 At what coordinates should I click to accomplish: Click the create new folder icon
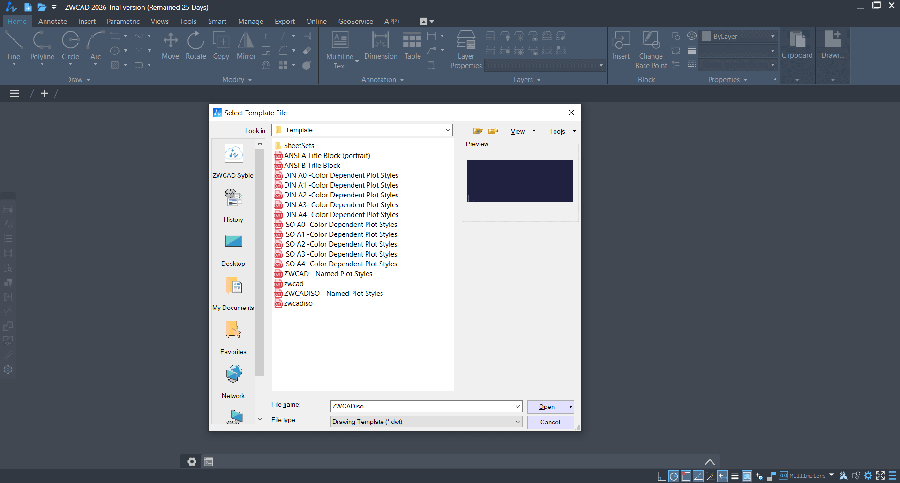click(x=493, y=131)
